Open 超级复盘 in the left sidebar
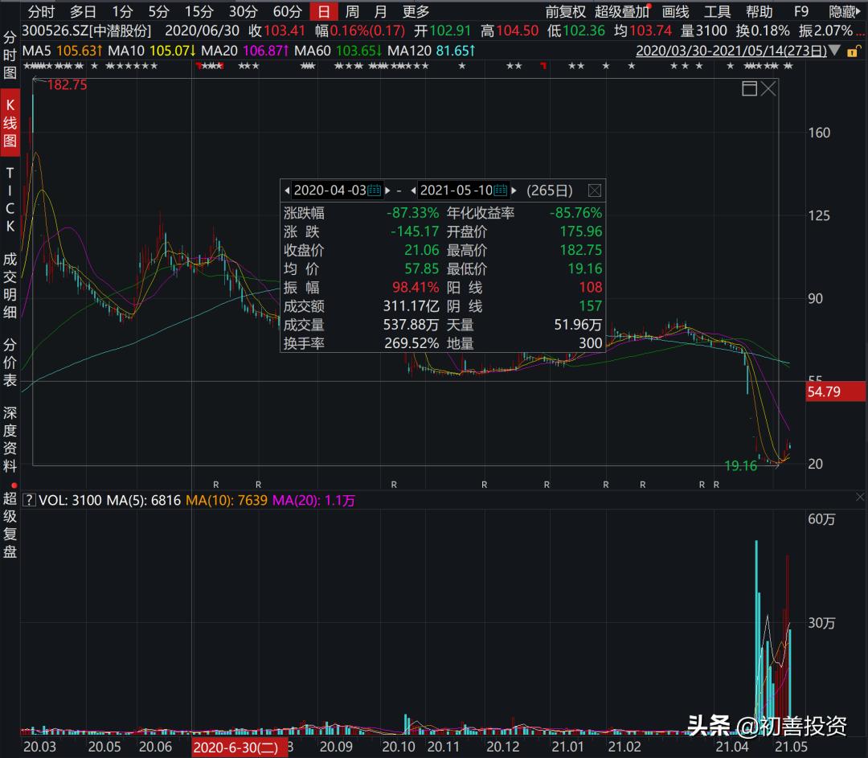 tap(10, 525)
